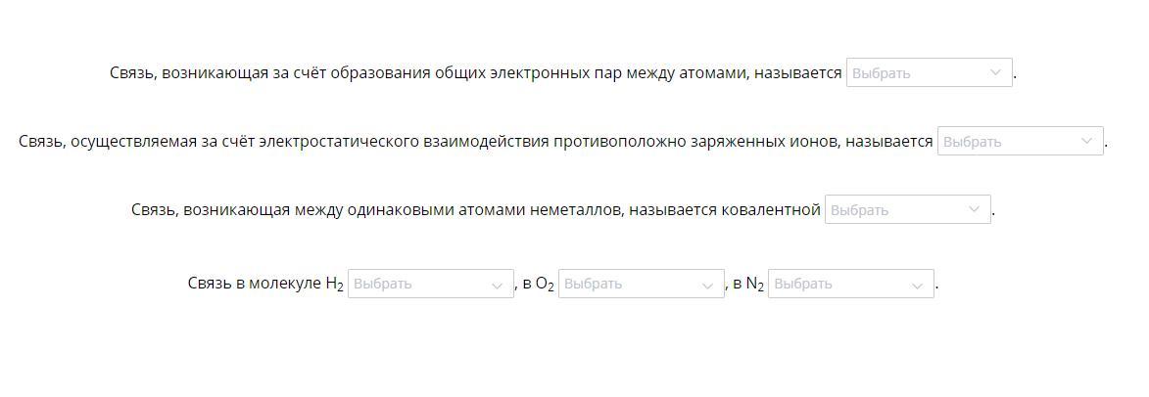This screenshot has width=1149, height=397.
Task: Click chevron arrow in the H₂ dropdown
Action: pyautogui.click(x=497, y=286)
